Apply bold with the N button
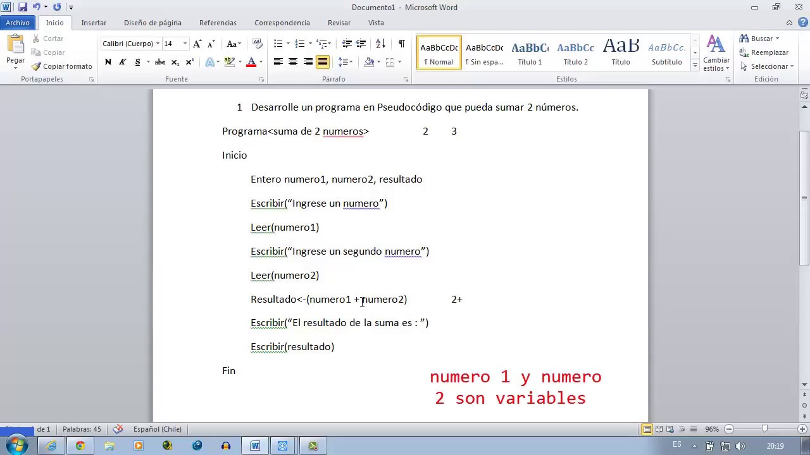This screenshot has height=455, width=810. 108,62
